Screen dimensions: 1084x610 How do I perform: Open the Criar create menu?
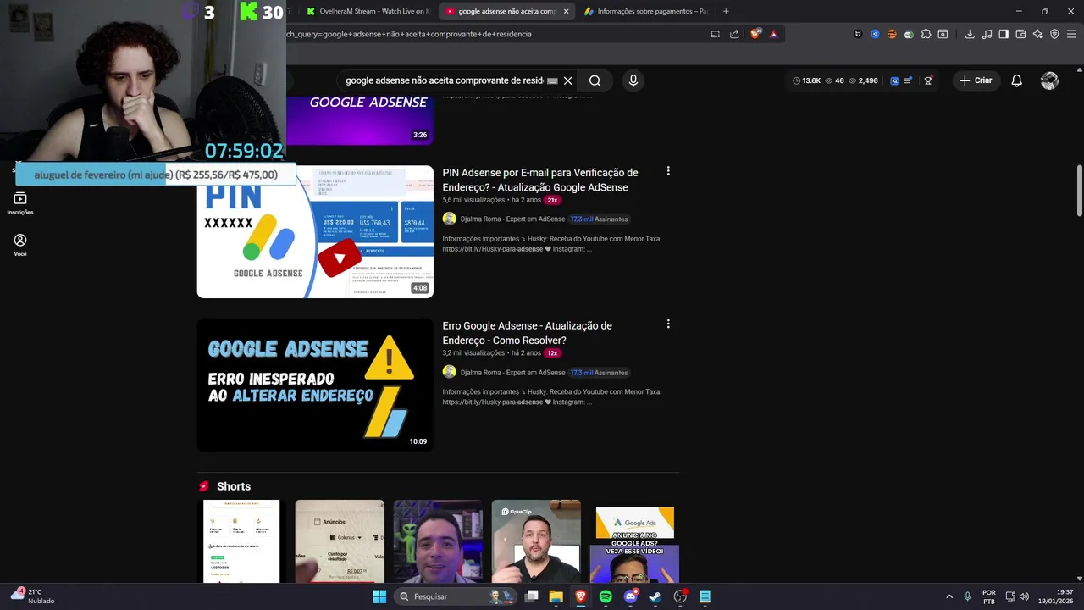click(976, 80)
